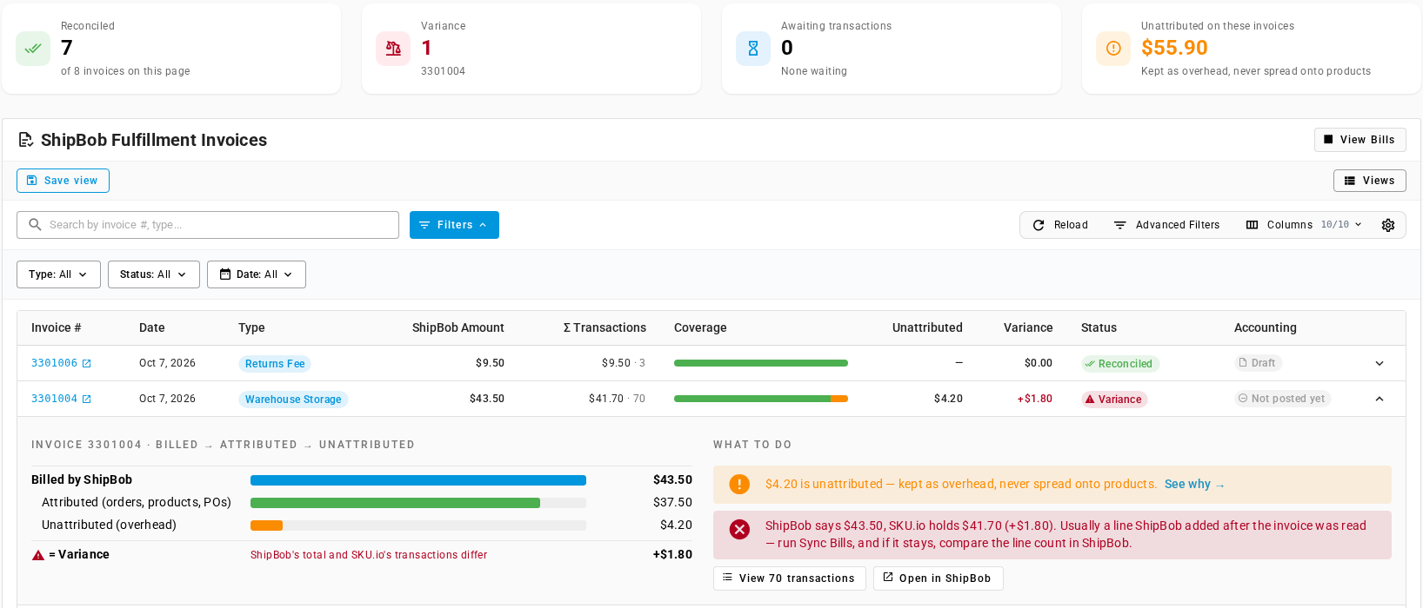Expand the invoice 3301006 row

click(1380, 364)
